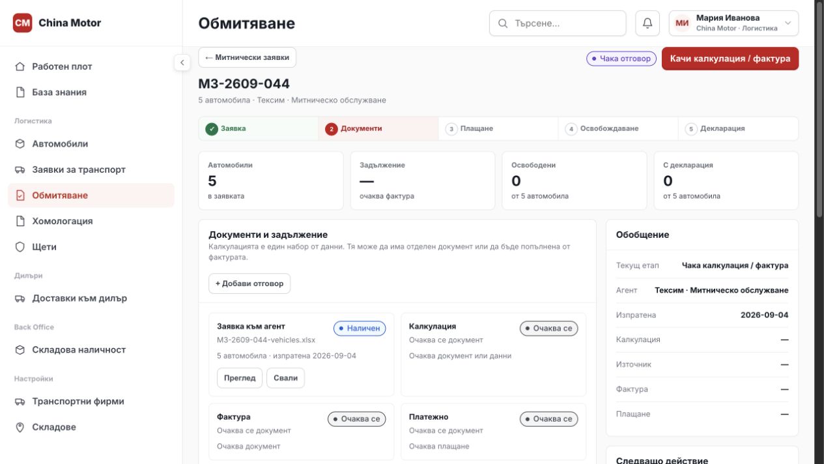Click Преглед for the agent request file
This screenshot has height=464, width=824.
tap(240, 378)
